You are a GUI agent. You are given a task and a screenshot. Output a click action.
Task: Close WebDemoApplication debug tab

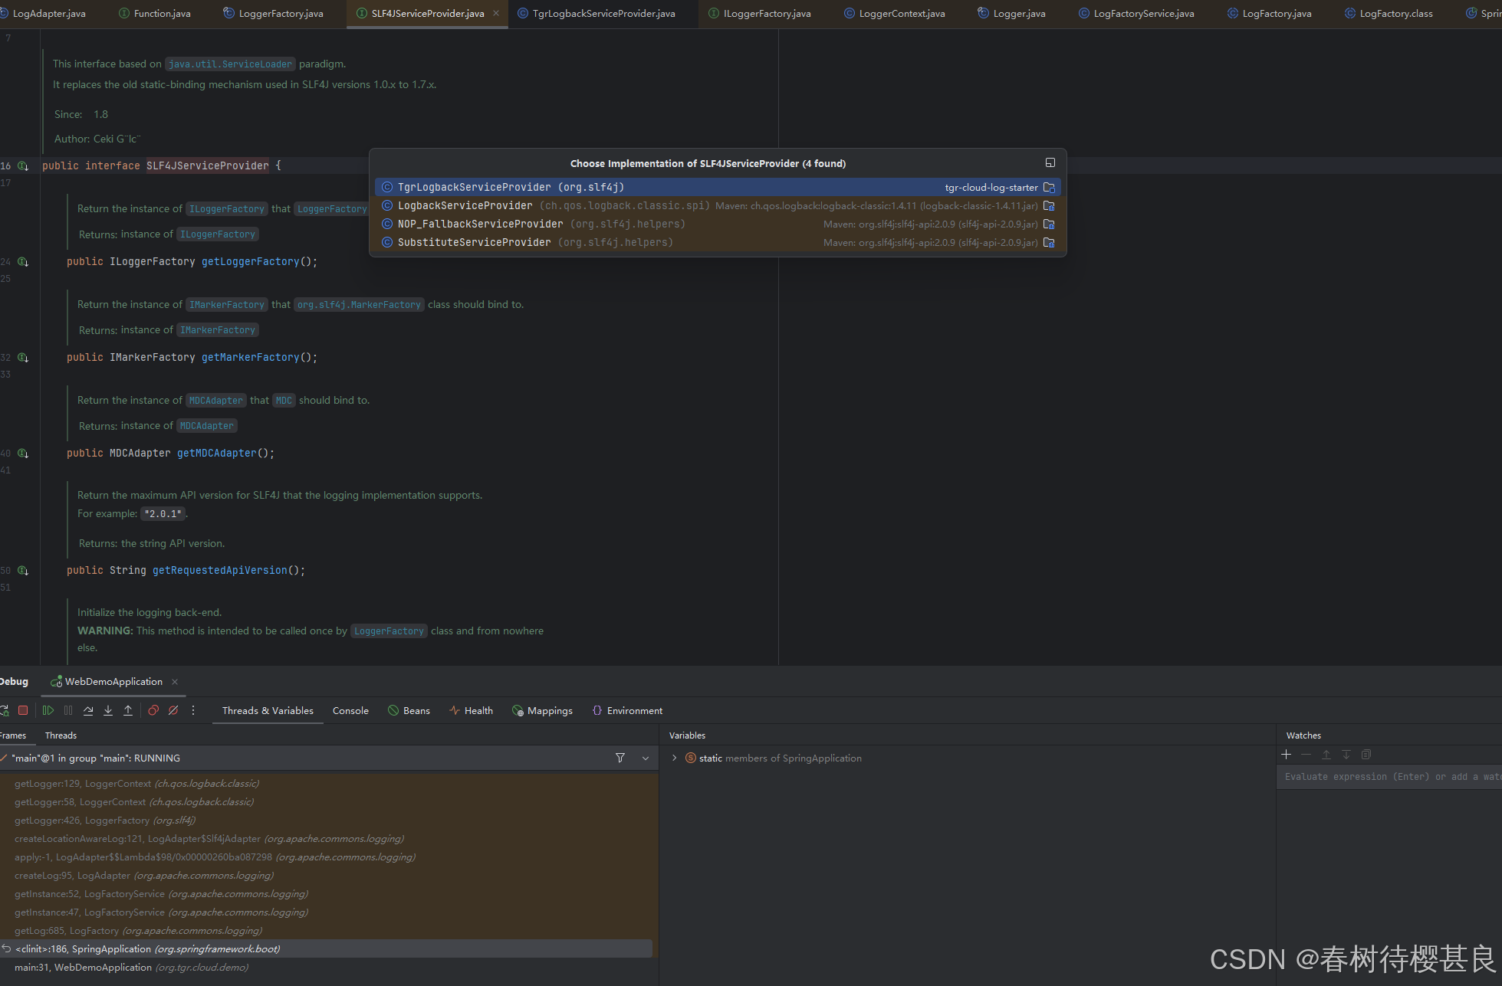pos(175,681)
